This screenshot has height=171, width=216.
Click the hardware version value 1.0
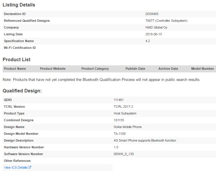tap(116, 147)
